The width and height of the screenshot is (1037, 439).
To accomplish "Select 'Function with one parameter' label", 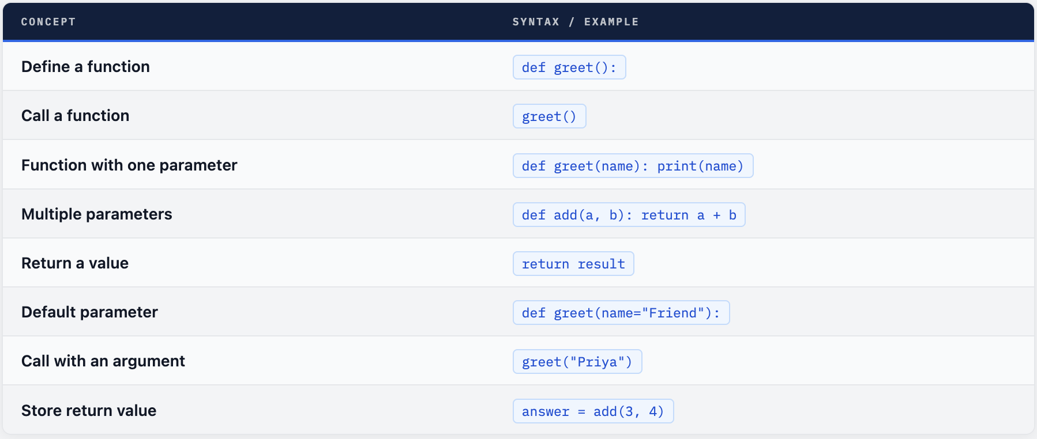I will 129,165.
